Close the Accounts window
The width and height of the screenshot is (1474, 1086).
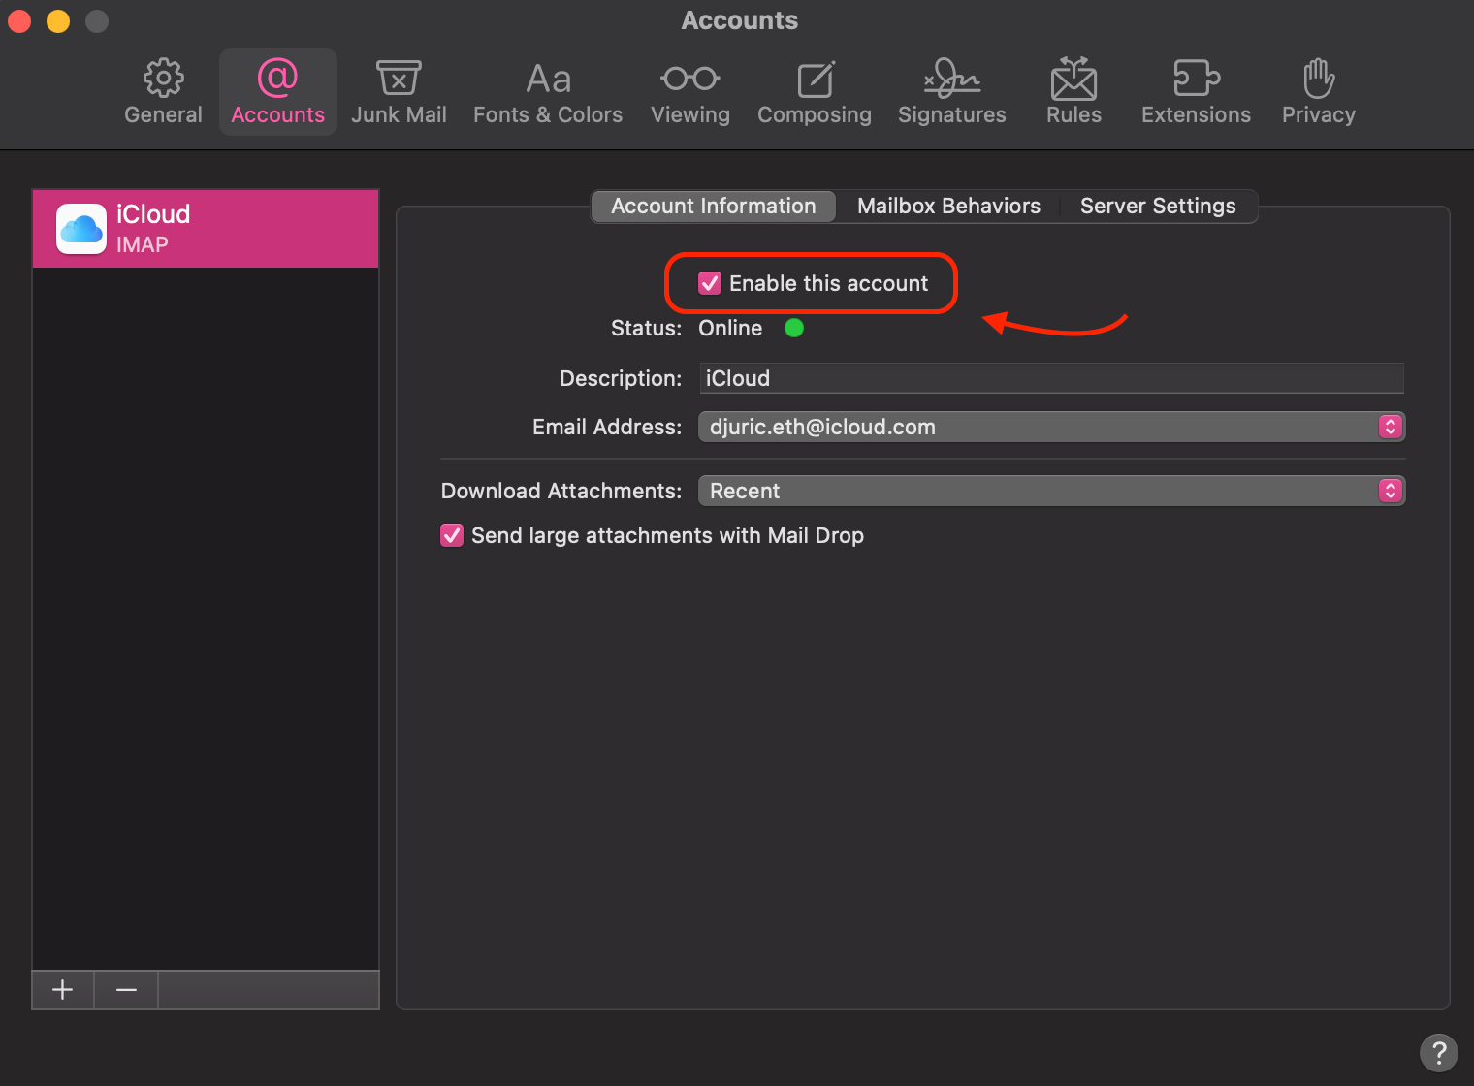pos(19,20)
